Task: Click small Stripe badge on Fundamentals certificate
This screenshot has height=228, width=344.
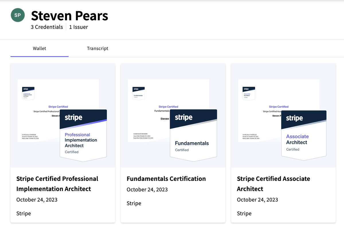Action: click(x=138, y=93)
